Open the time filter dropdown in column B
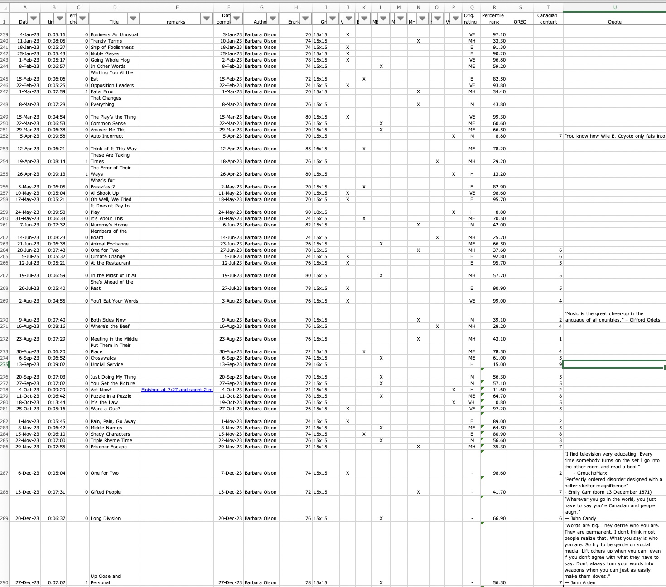The width and height of the screenshot is (666, 587). click(x=60, y=19)
